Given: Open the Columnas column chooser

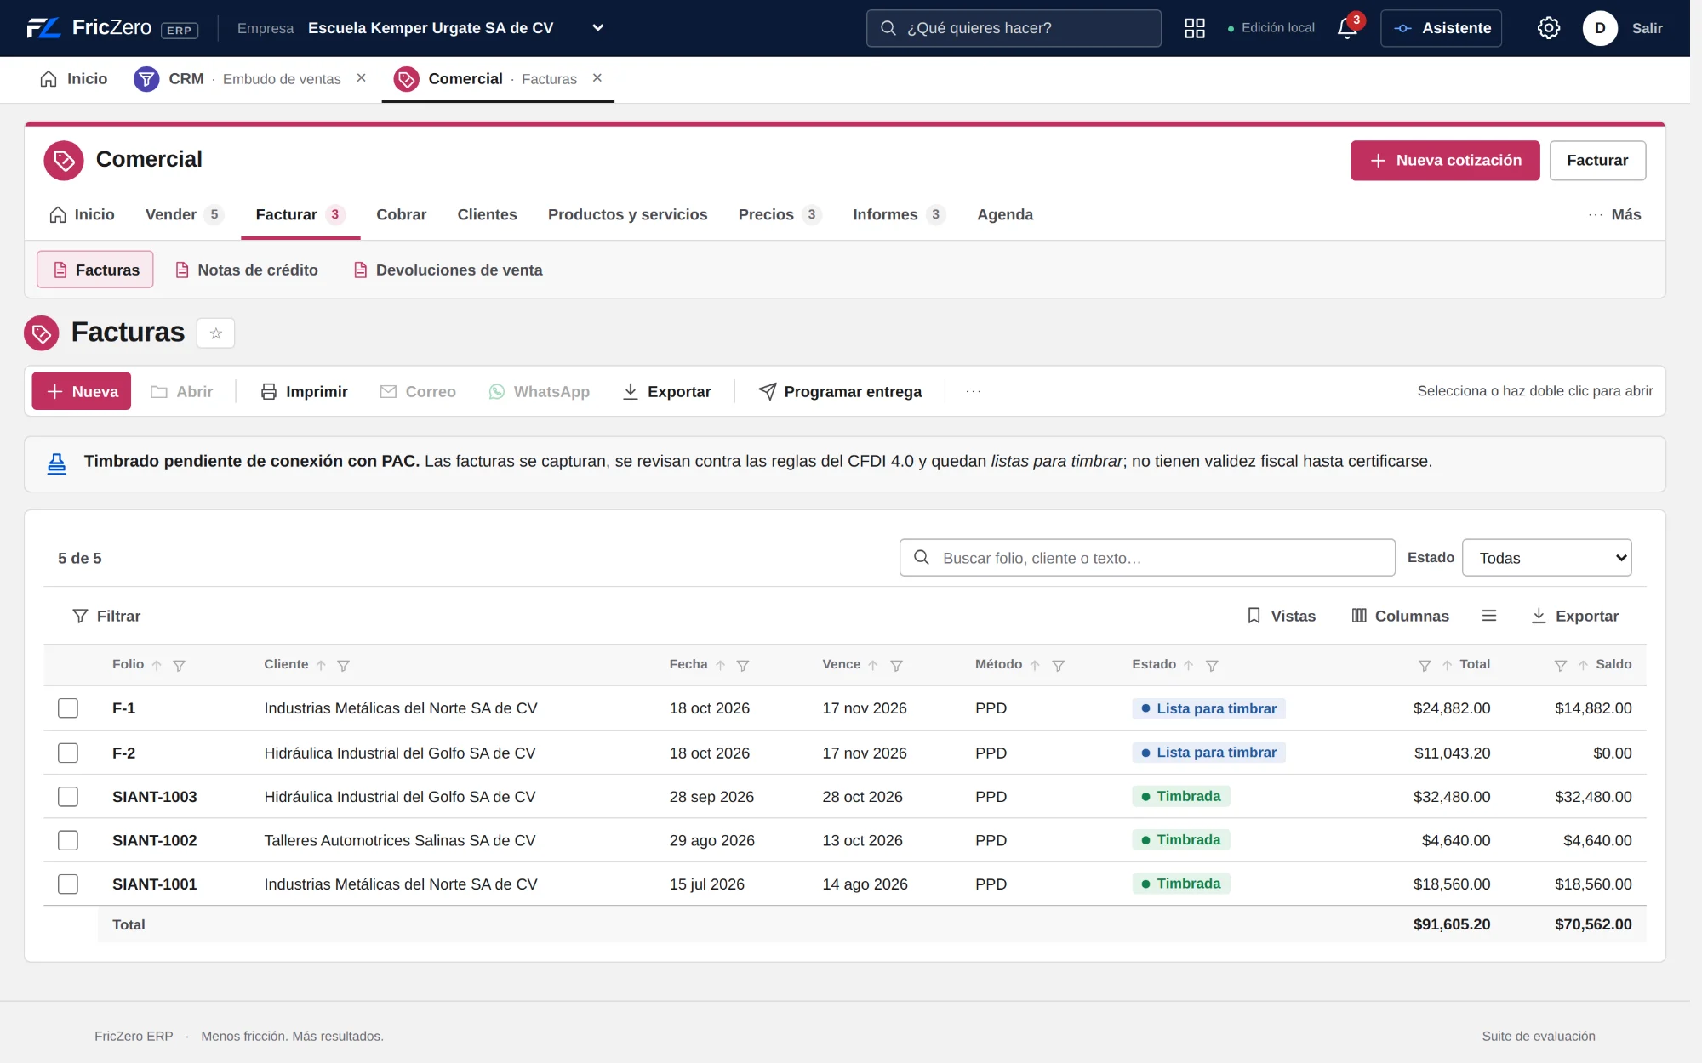Looking at the screenshot, I should [x=1401, y=616].
